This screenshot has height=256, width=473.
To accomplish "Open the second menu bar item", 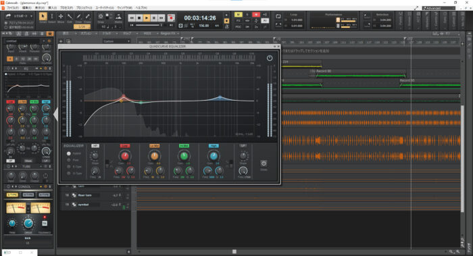I will [x=26, y=7].
